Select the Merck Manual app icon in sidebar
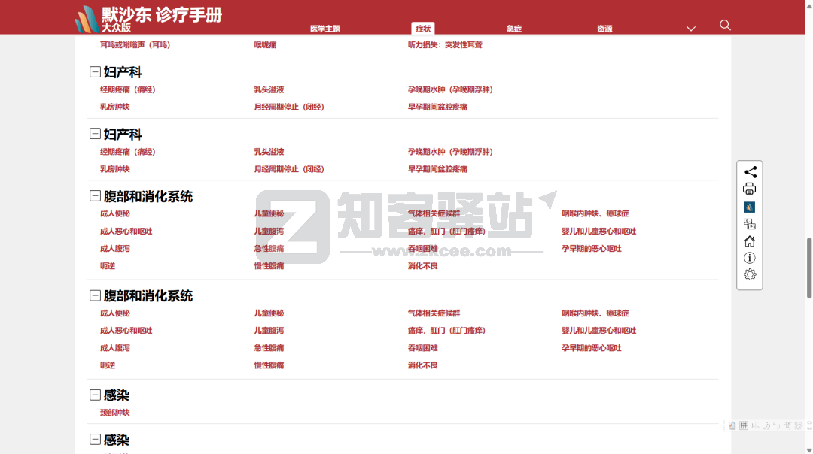The width and height of the screenshot is (813, 454). [750, 206]
